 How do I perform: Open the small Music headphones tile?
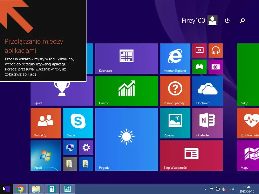[215, 51]
